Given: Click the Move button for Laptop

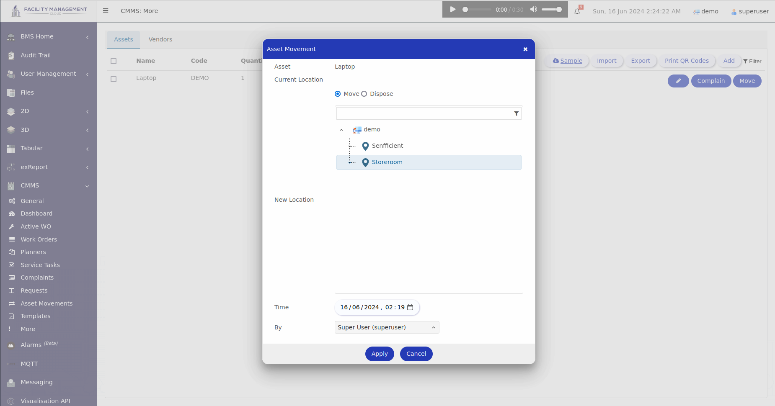Looking at the screenshot, I should click(x=747, y=81).
